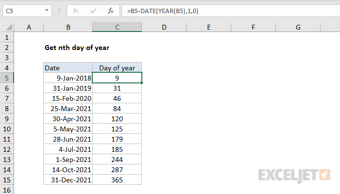Select row 3 header
The width and height of the screenshot is (340, 194).
click(7, 58)
